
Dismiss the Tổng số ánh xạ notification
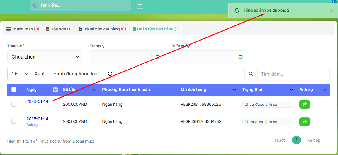pos(331,11)
